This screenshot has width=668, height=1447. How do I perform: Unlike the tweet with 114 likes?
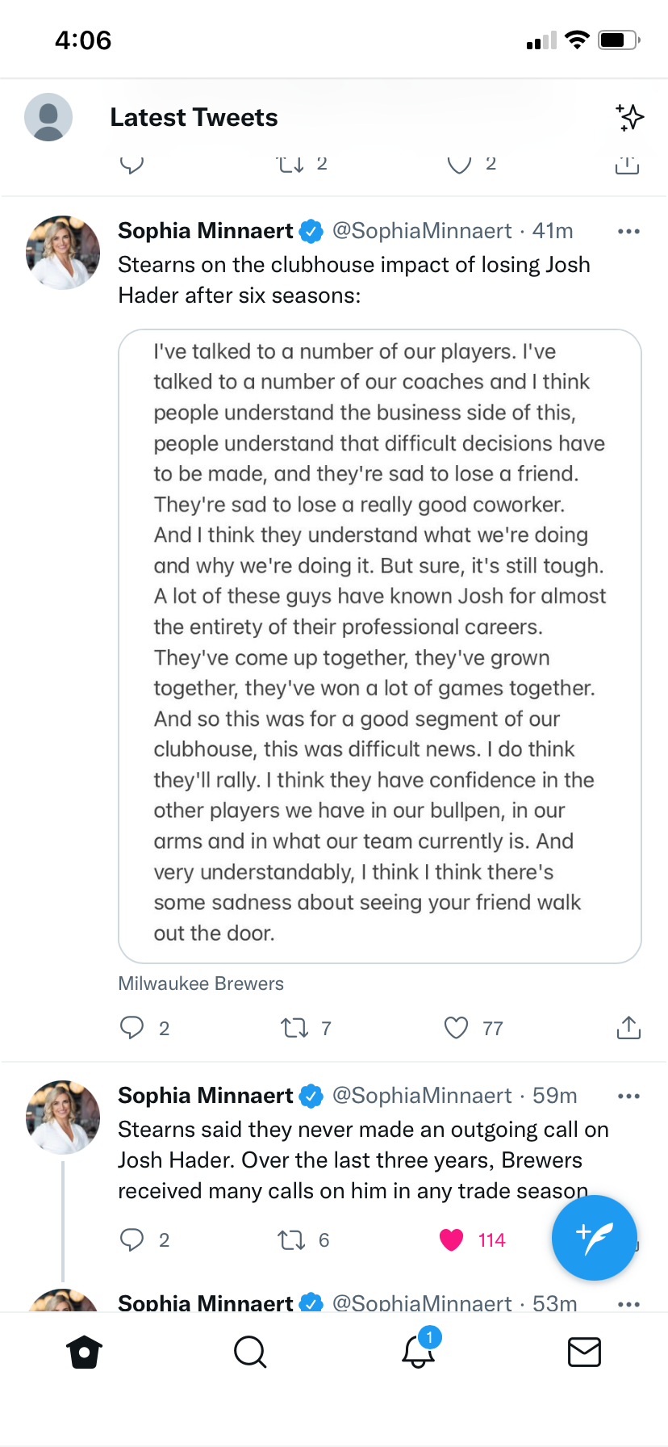click(x=452, y=1239)
